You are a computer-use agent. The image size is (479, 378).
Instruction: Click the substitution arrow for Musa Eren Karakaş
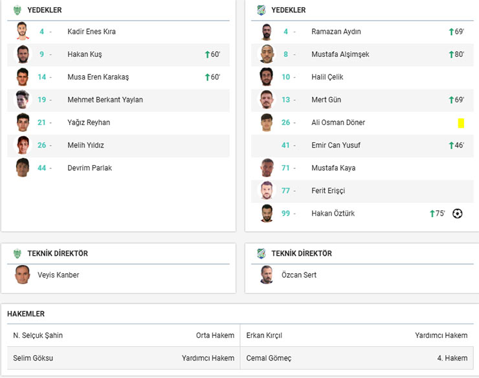coord(207,77)
